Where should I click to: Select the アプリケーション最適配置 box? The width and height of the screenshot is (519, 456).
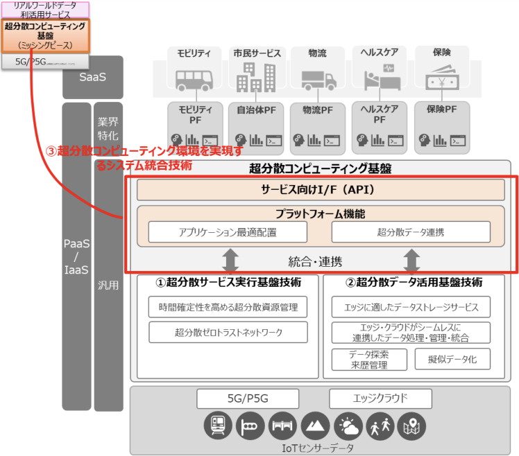(218, 231)
